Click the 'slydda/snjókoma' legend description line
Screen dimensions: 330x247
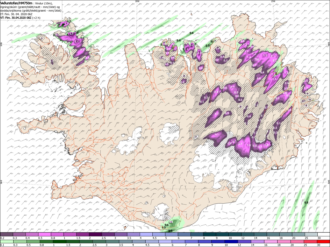[x=31, y=11]
